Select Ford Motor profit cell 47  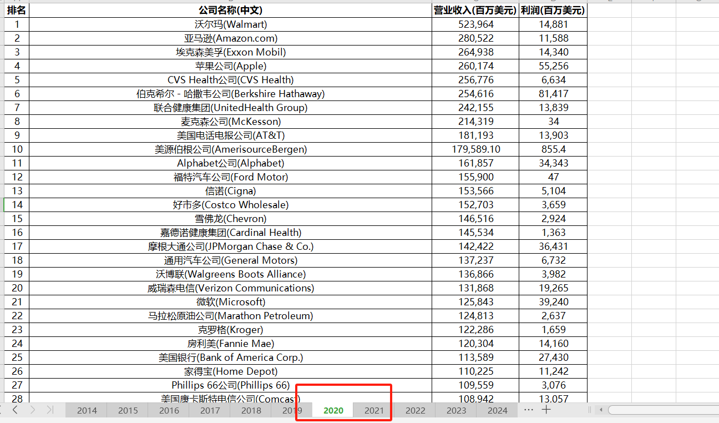click(553, 177)
